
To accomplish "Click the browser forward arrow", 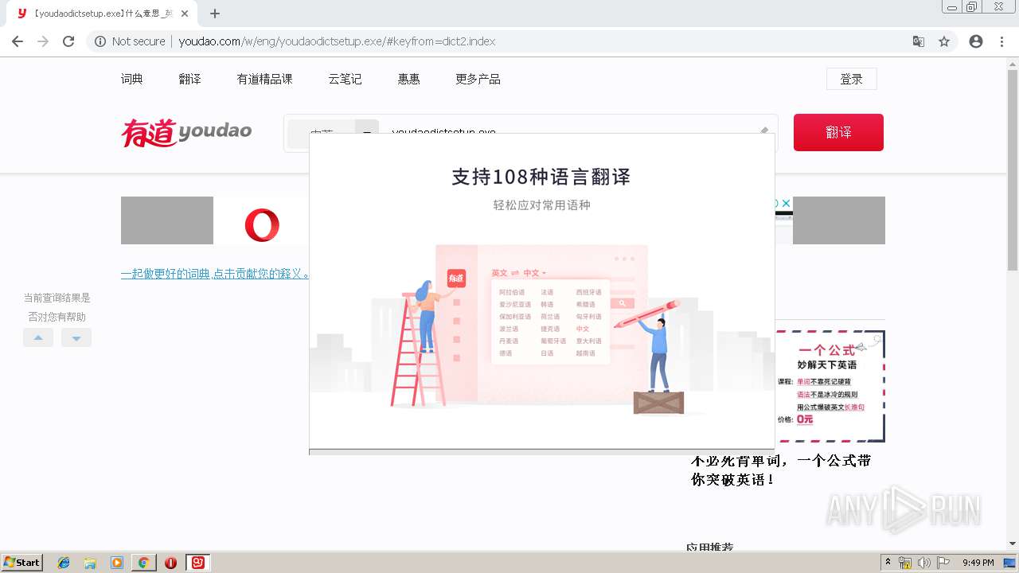I will tap(43, 41).
